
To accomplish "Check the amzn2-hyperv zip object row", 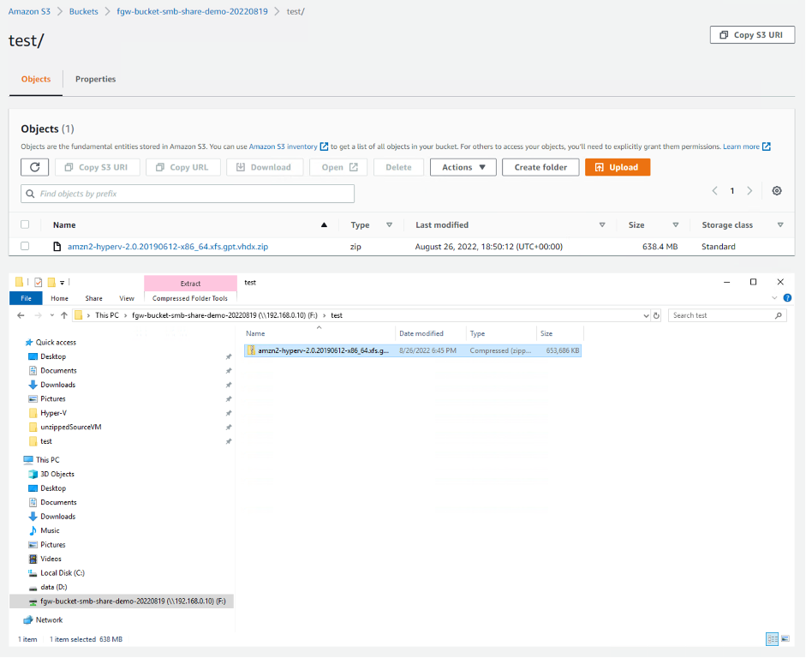I will pos(25,246).
